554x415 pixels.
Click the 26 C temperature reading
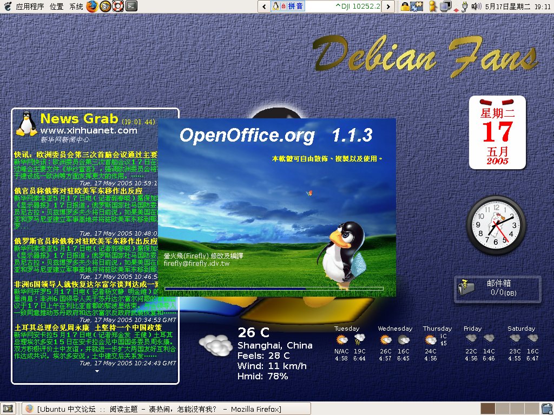[x=253, y=332]
